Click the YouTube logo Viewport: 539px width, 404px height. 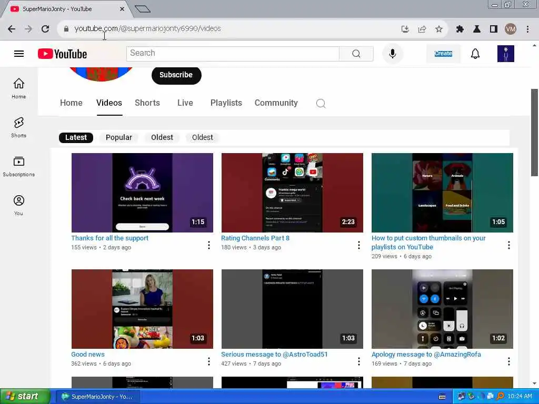62,54
